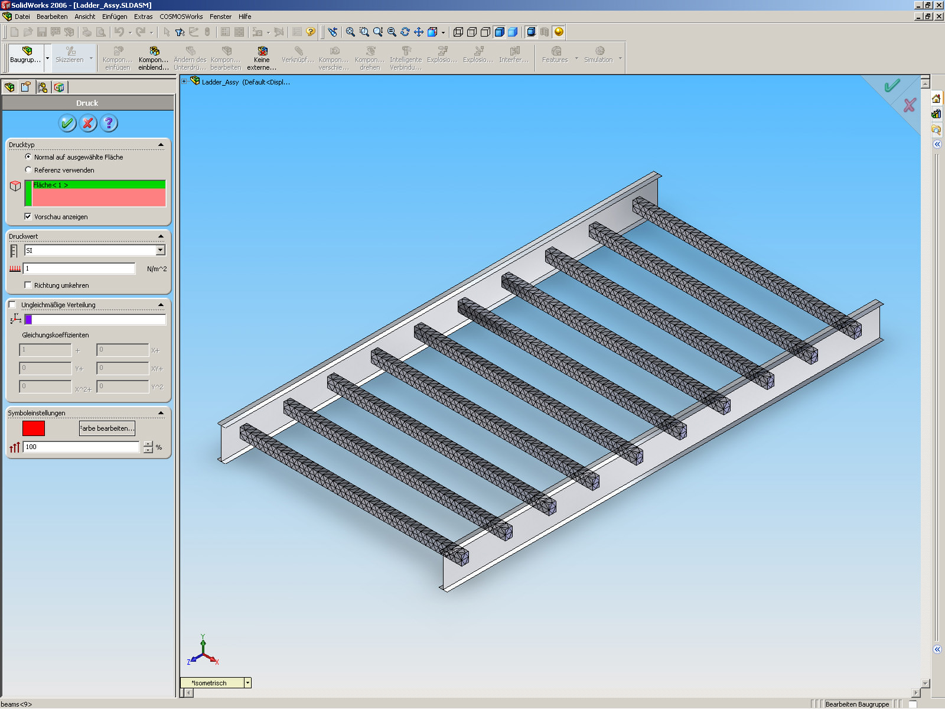Image resolution: width=945 pixels, height=709 pixels.
Task: Open the Einfügen menu
Action: [x=114, y=17]
